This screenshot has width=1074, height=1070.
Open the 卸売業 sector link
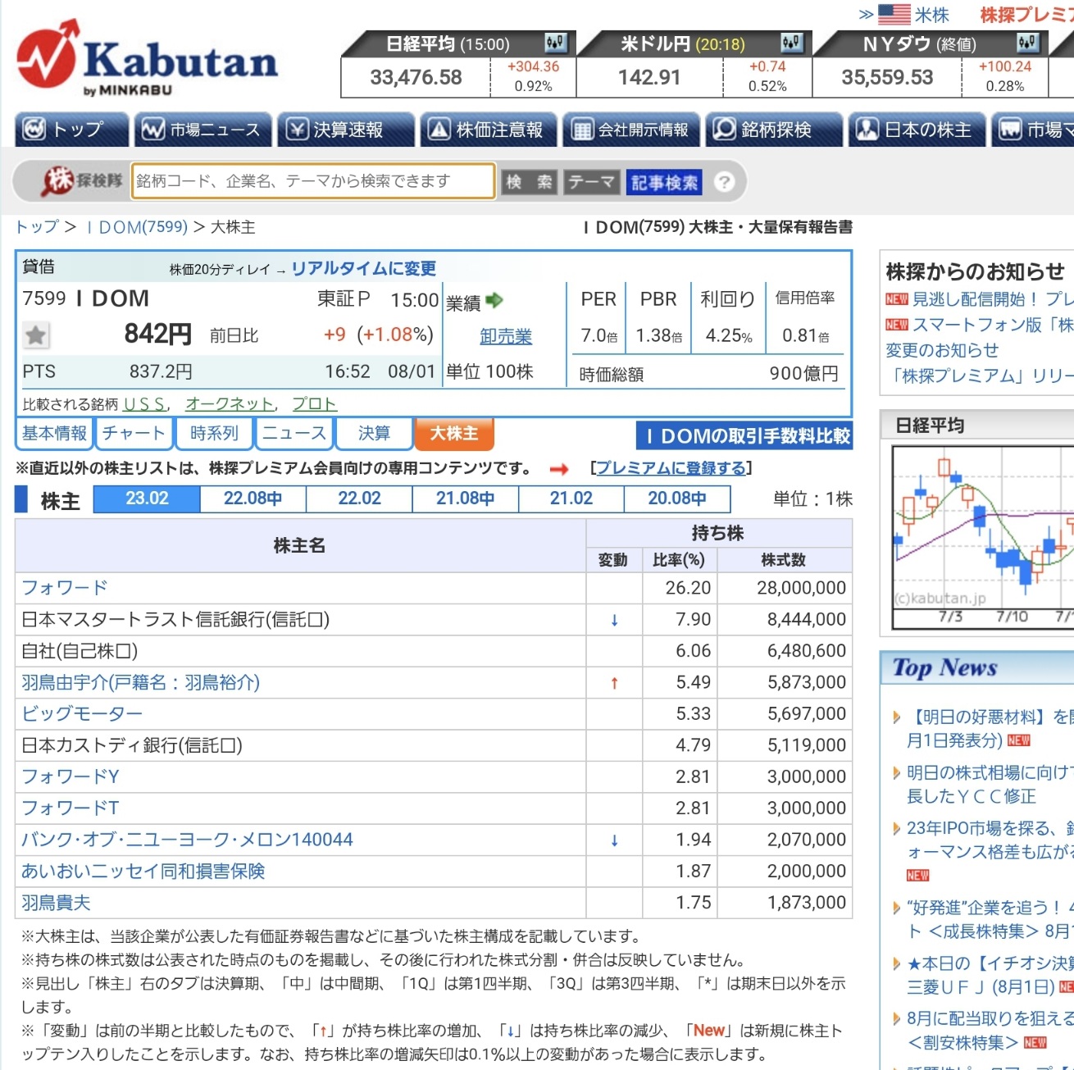click(x=506, y=336)
